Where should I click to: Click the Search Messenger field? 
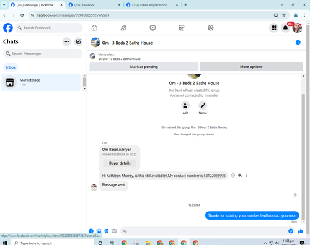pyautogui.click(x=43, y=54)
